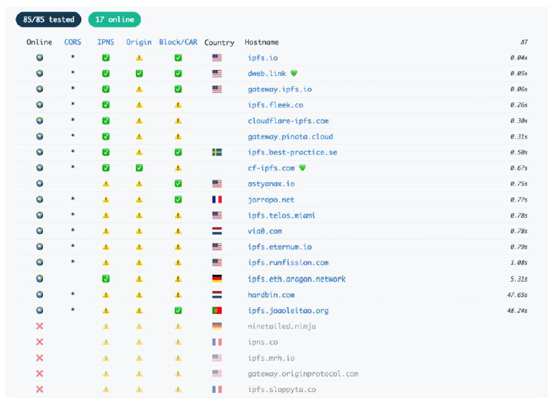Click the Origin column header
The width and height of the screenshot is (554, 404).
click(x=139, y=42)
